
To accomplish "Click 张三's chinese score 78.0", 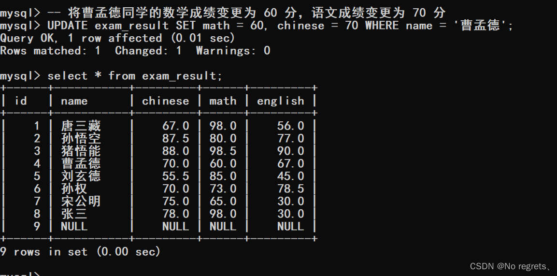I will point(175,214).
